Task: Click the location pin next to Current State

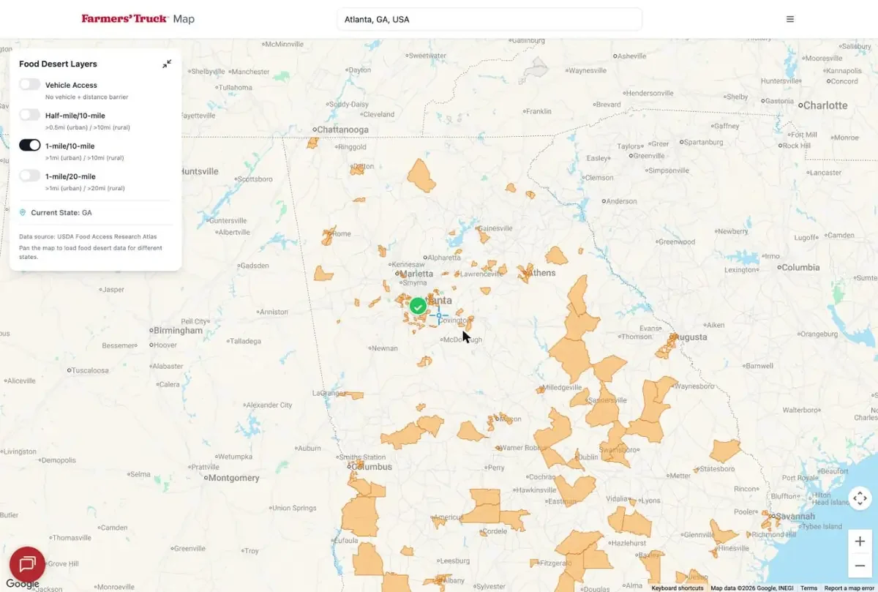Action: pos(23,212)
